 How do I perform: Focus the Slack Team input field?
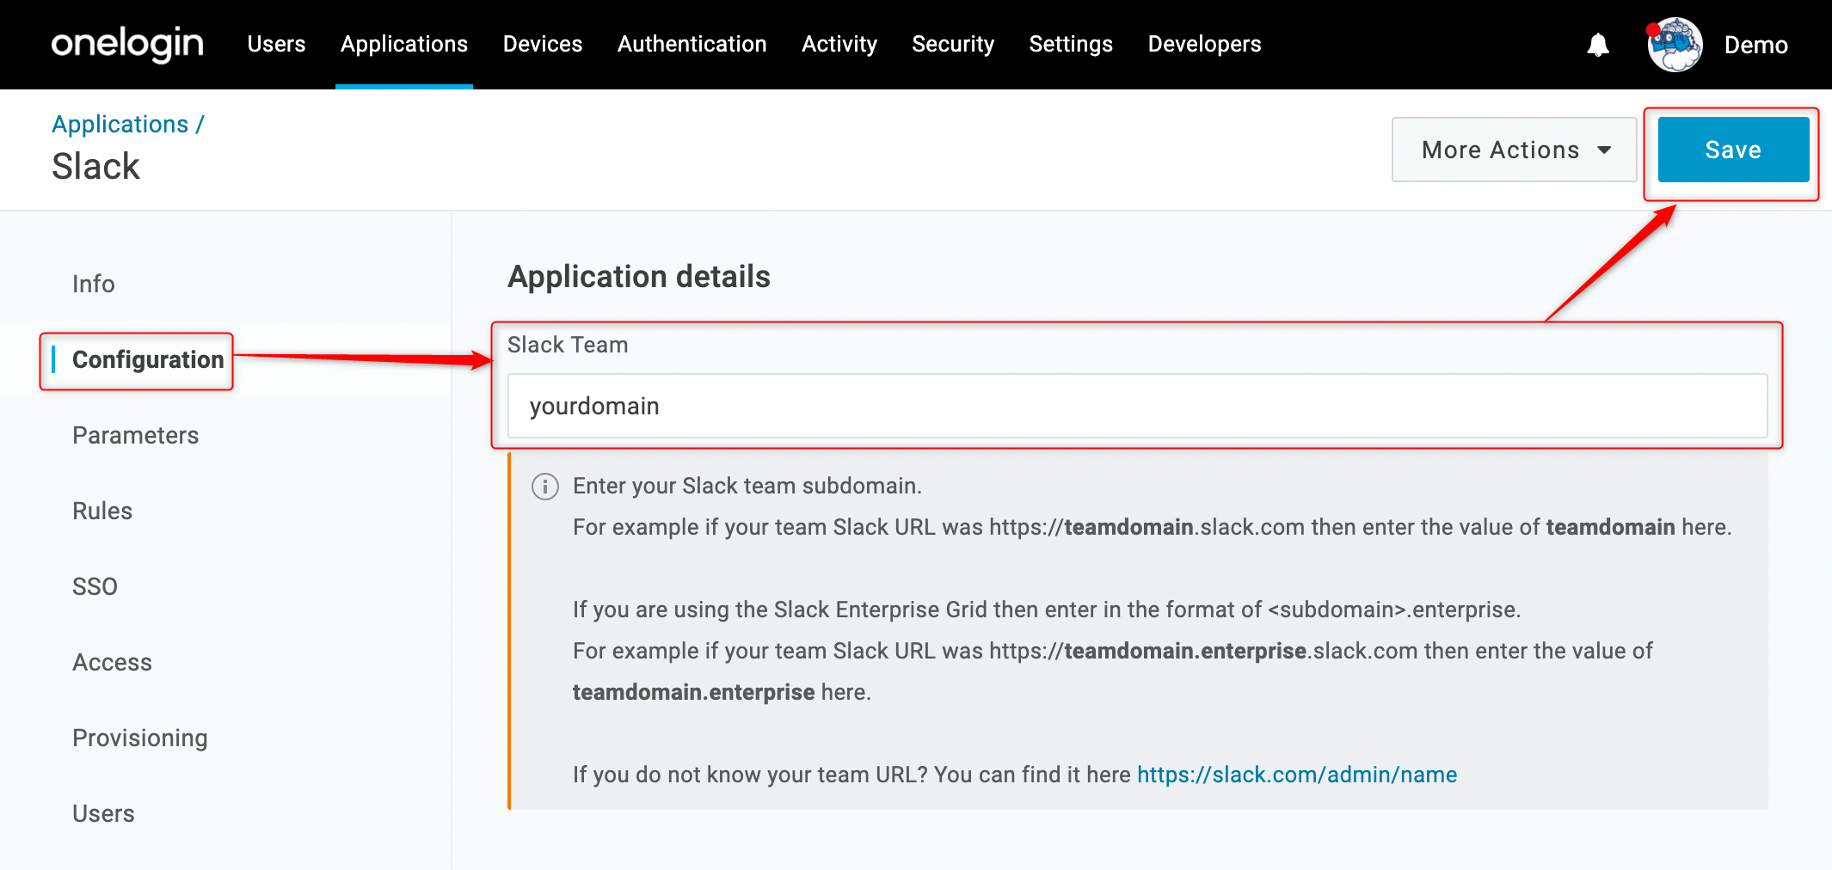[x=1137, y=406]
